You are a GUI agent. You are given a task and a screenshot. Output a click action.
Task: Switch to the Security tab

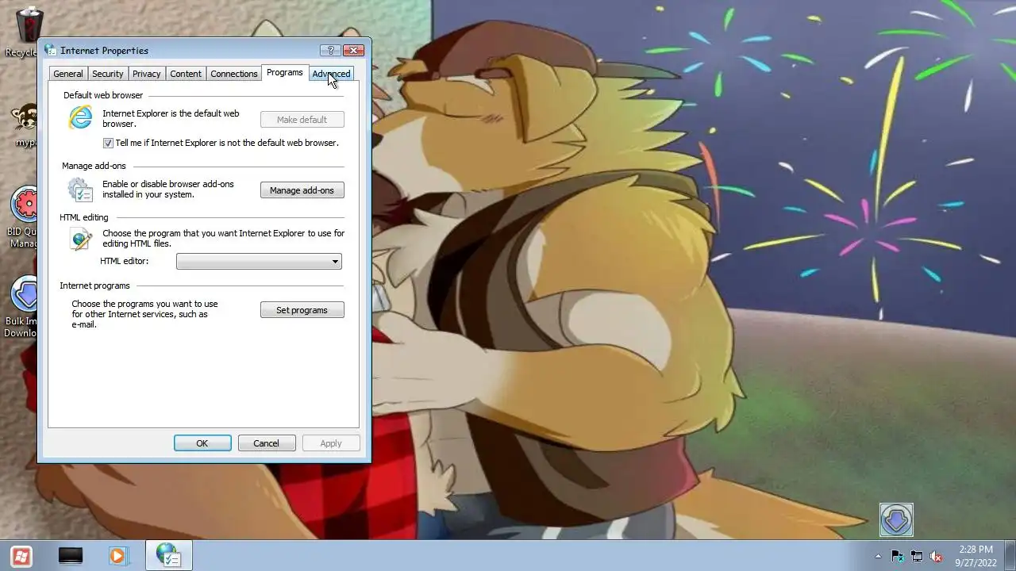107,74
